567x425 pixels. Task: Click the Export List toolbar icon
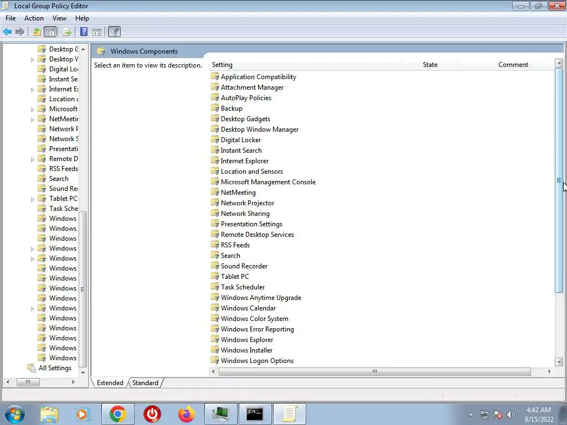[66, 32]
